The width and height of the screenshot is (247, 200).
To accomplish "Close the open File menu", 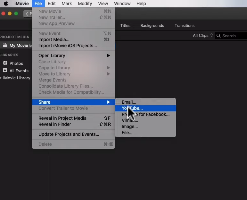I will pos(38,4).
